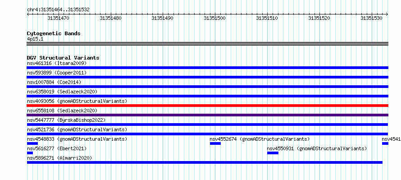Click the gray 4p15.1 cytogenetic band bar
Screen dimensions: 401x180
pyautogui.click(x=208, y=44)
